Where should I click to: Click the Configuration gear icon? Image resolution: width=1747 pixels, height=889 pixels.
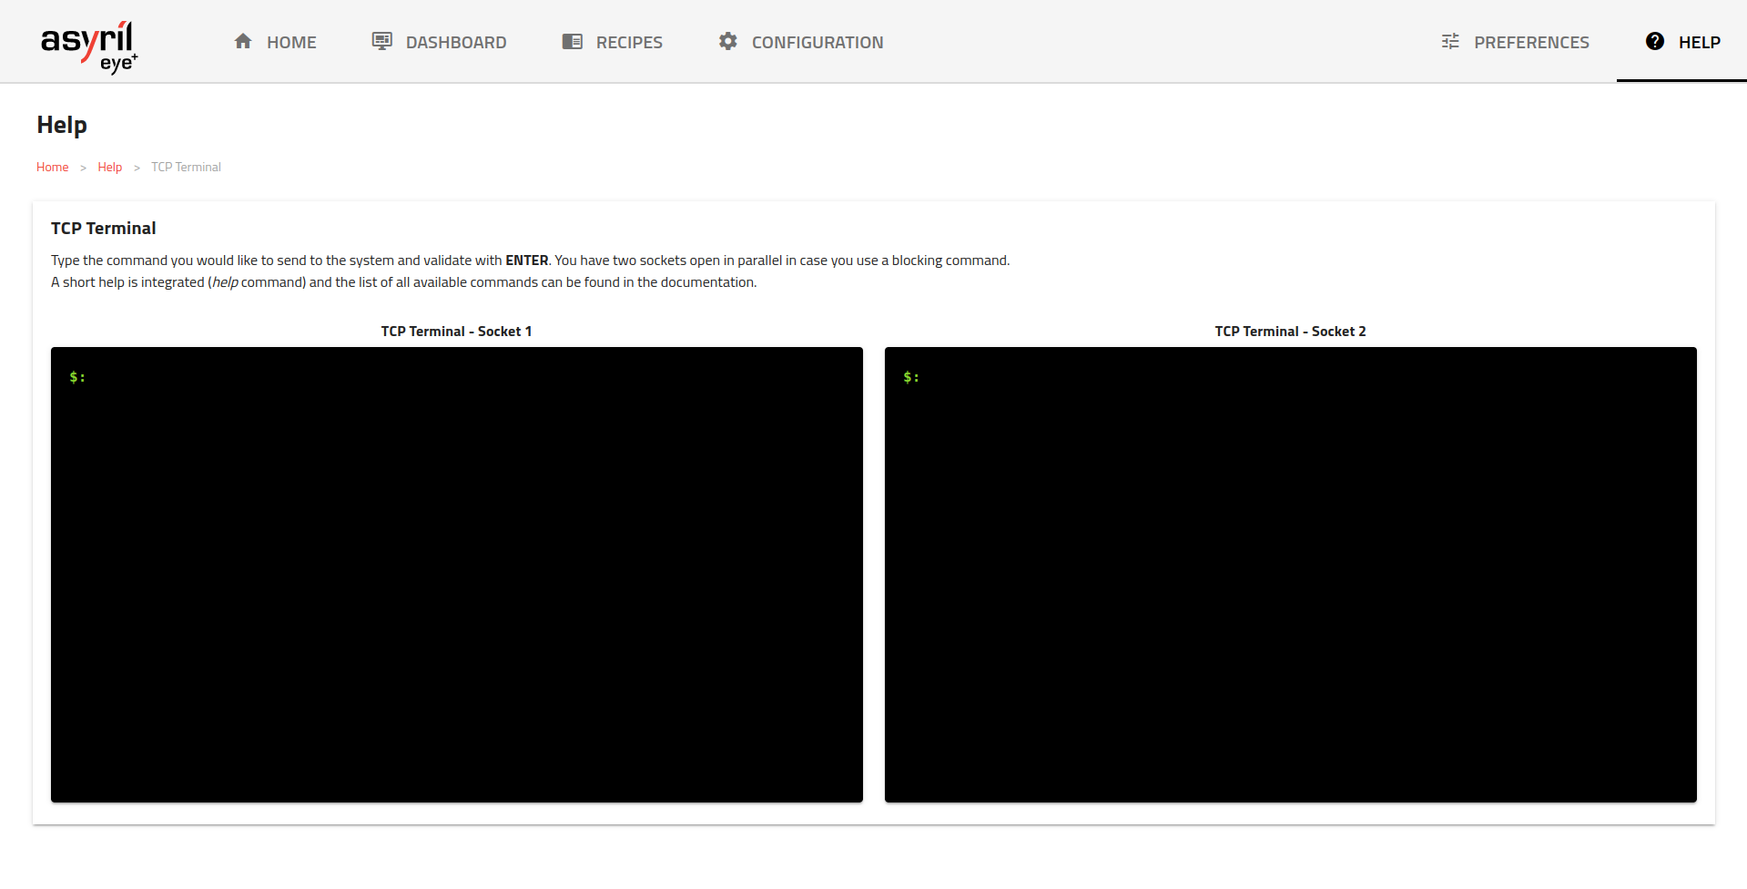point(728,41)
